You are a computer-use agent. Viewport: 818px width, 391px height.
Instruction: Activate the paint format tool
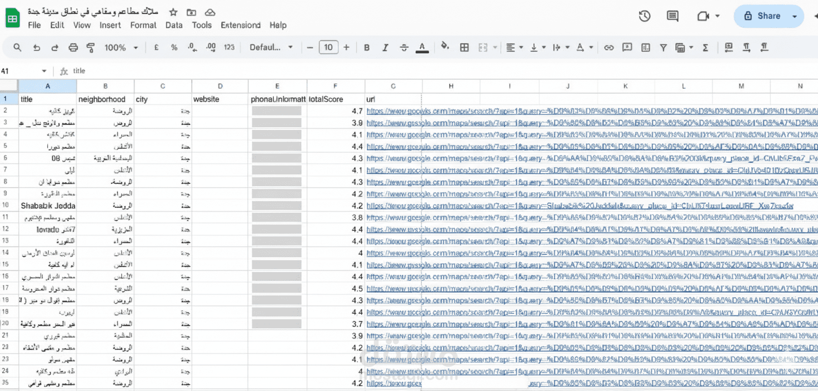(x=91, y=48)
